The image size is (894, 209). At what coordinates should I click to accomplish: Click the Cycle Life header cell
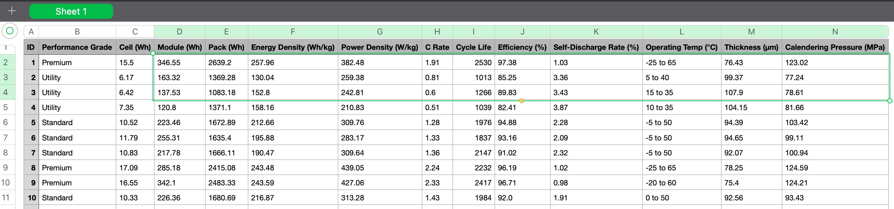[474, 47]
